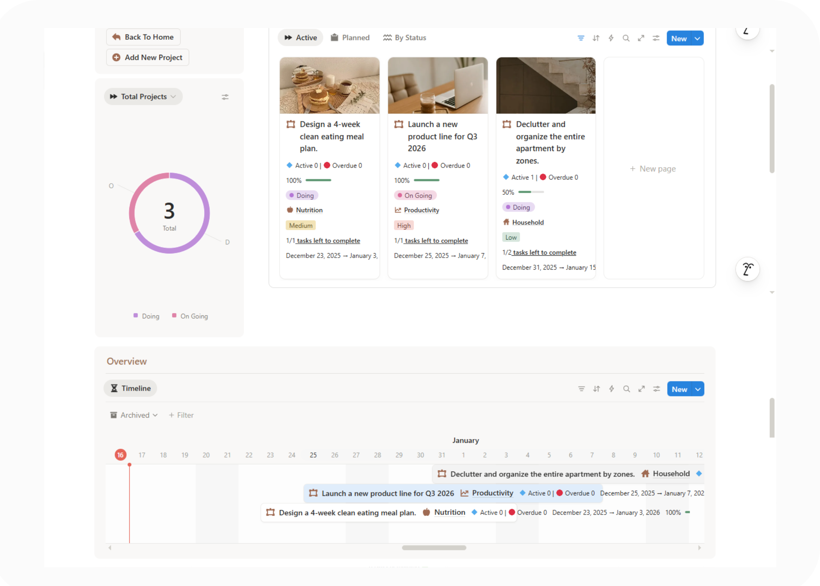Click the sort icon in projects gallery toolbar
Screen dimensions: 820x586
pos(596,38)
